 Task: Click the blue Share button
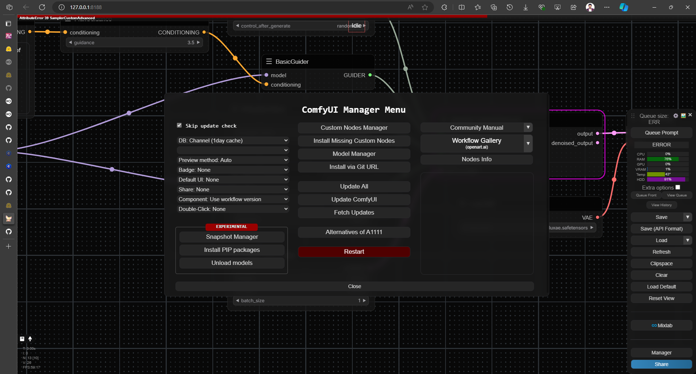pyautogui.click(x=662, y=364)
